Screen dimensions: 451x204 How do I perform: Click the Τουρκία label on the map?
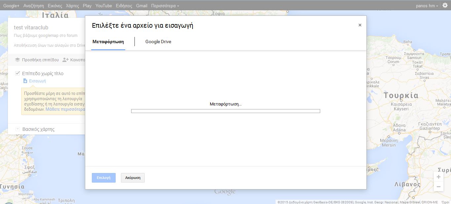[x=401, y=96]
